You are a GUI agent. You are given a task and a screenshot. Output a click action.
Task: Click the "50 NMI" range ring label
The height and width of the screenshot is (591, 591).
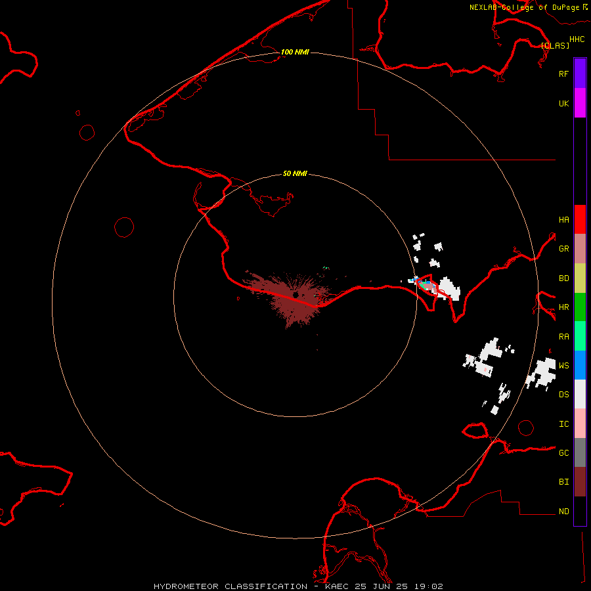coord(295,173)
